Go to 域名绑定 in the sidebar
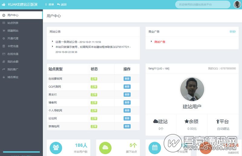 [13, 77]
